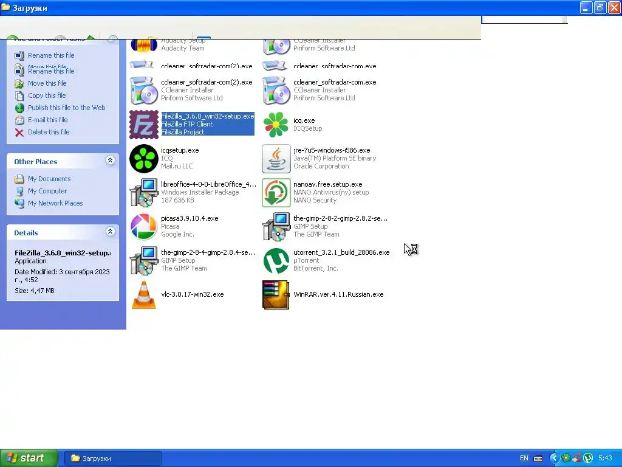This screenshot has height=467, width=622.
Task: Select the gimp-2.8.2 setup icon
Action: [276, 227]
